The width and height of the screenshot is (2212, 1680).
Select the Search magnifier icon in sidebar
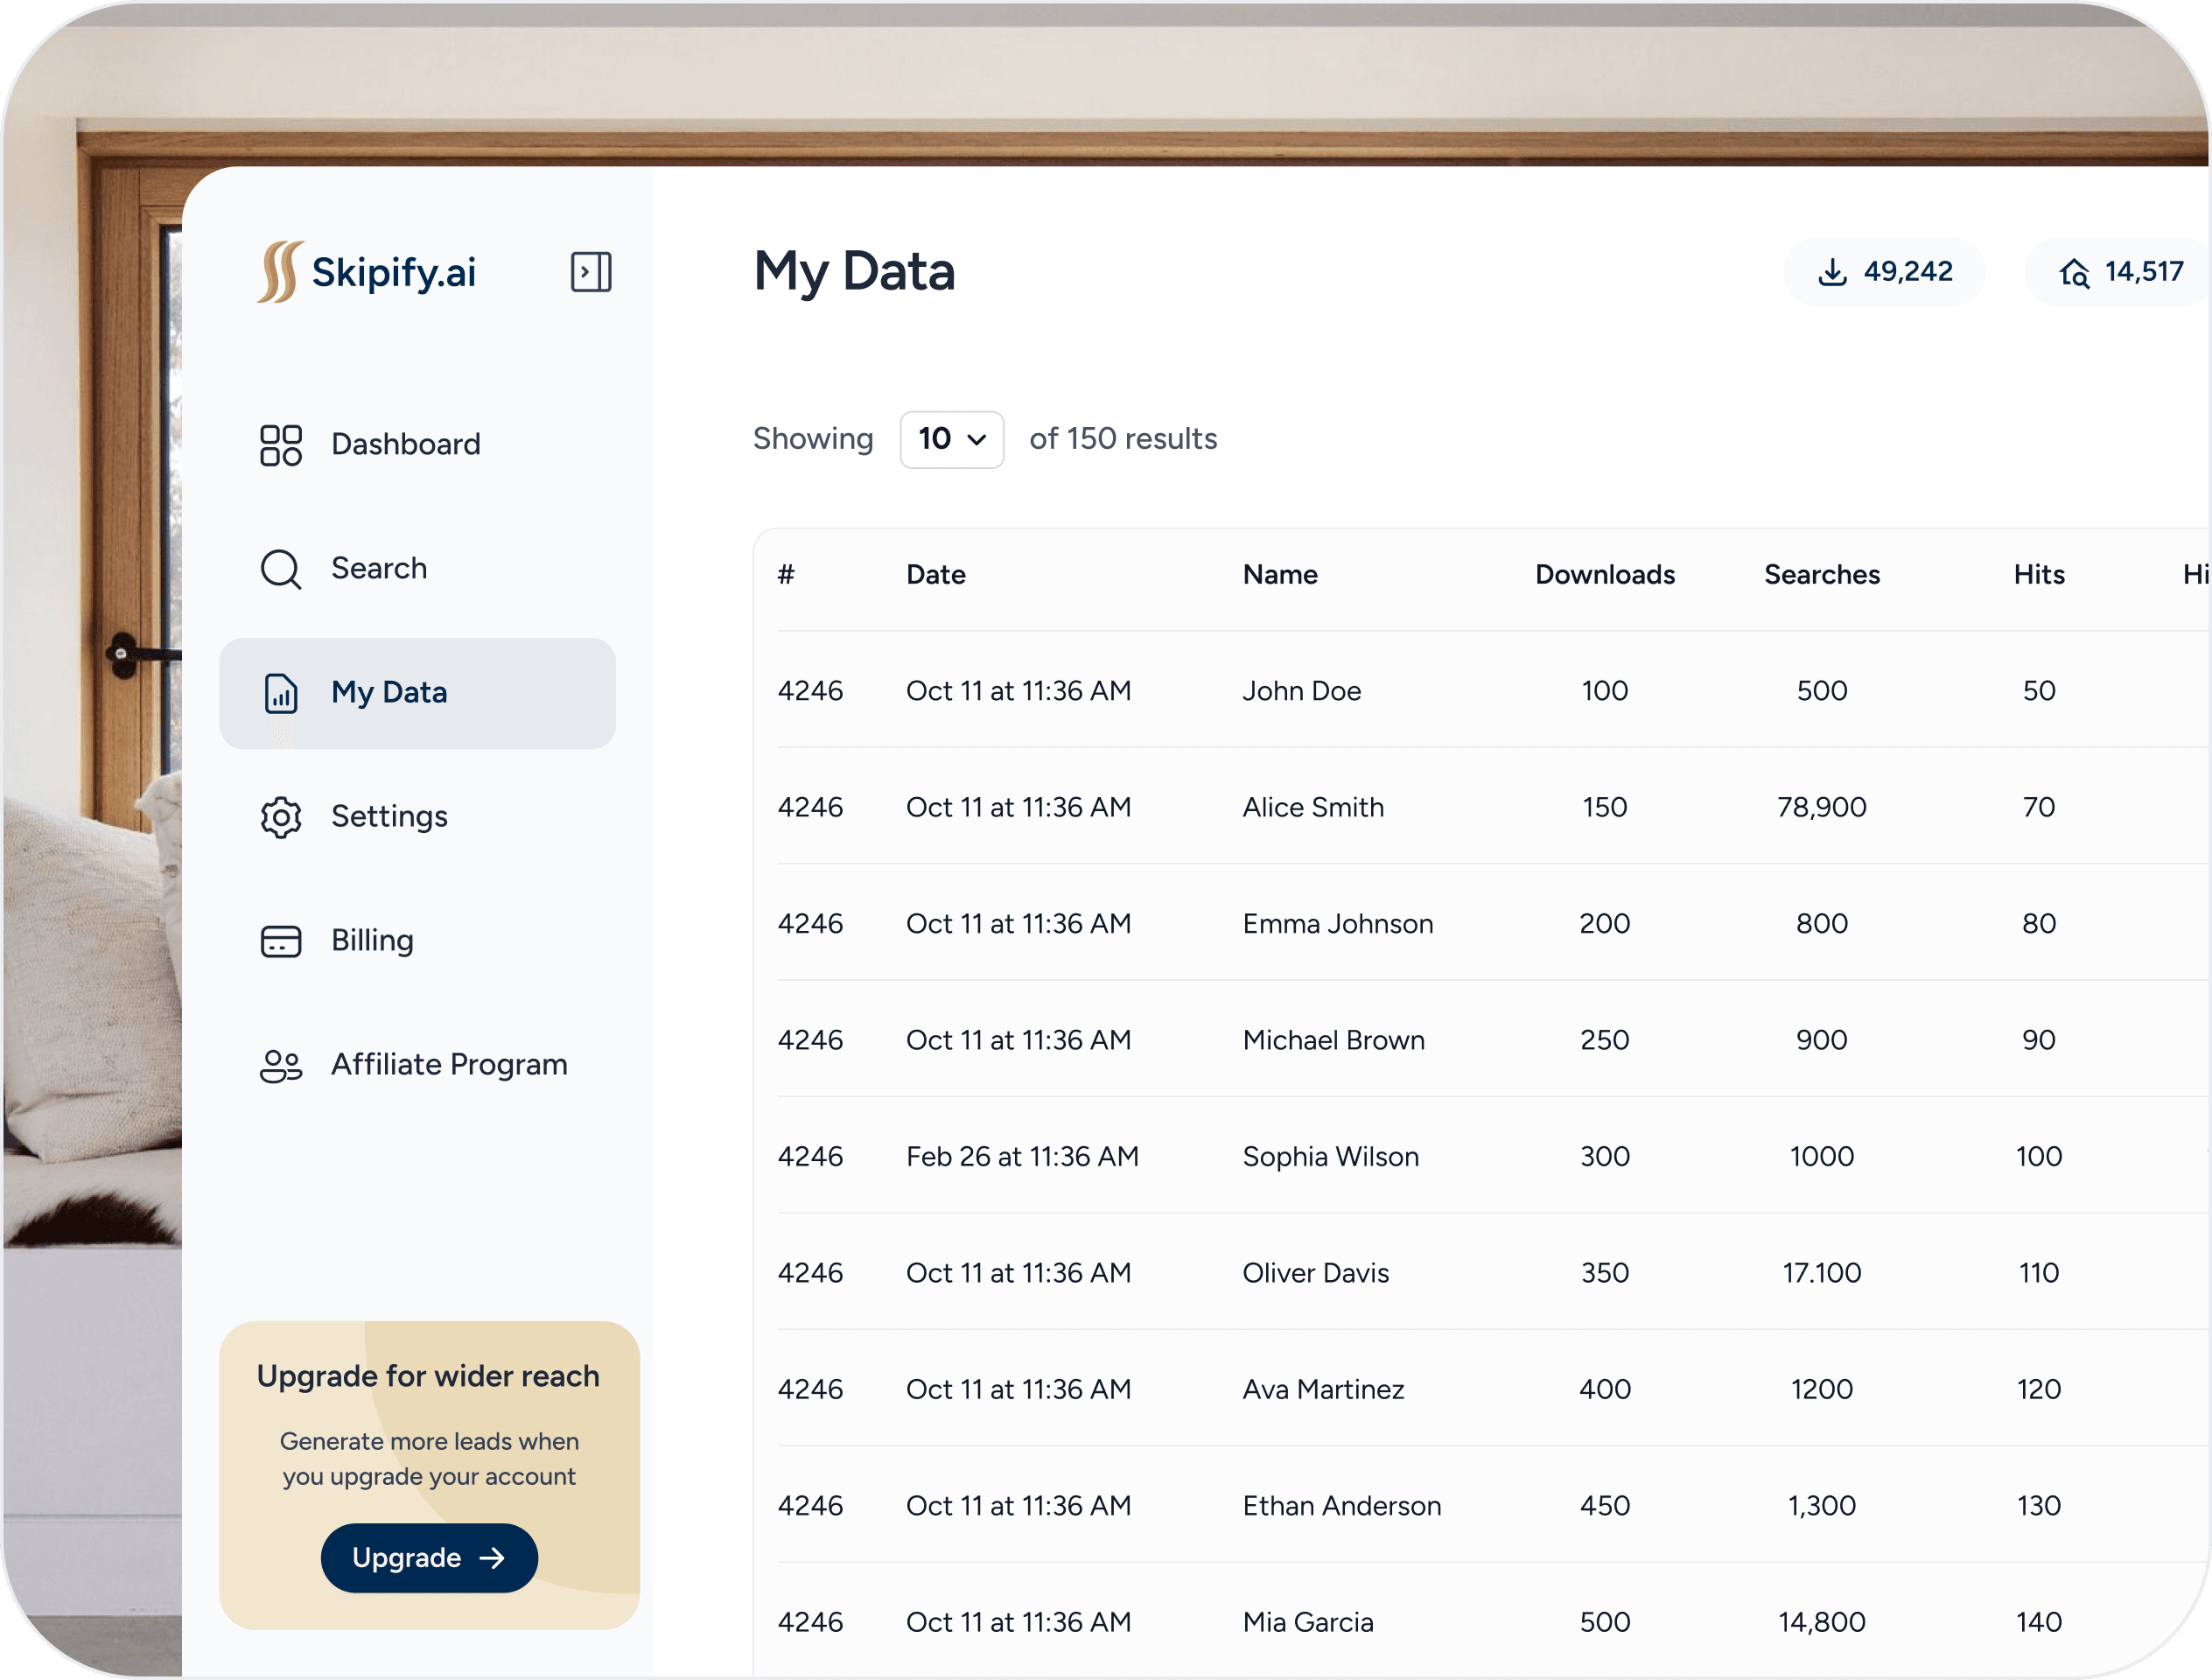click(280, 568)
